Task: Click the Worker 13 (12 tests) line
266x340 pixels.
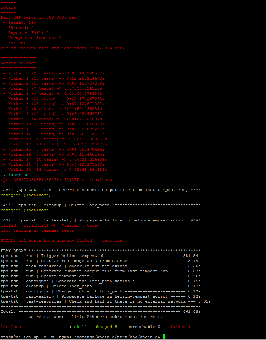Action: click(x=55, y=139)
